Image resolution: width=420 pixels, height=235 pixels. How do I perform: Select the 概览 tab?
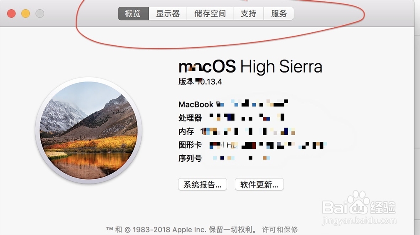point(133,14)
